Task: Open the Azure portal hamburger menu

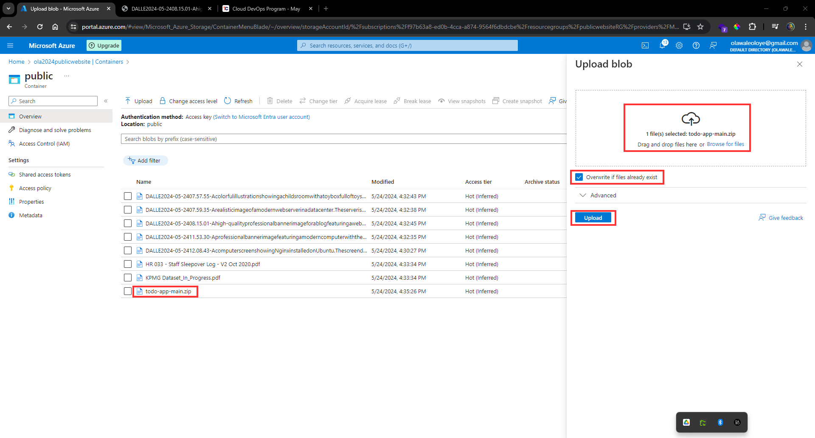Action: [x=11, y=45]
